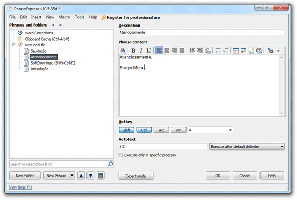Delete selected phrase with trash icon

coord(101,176)
